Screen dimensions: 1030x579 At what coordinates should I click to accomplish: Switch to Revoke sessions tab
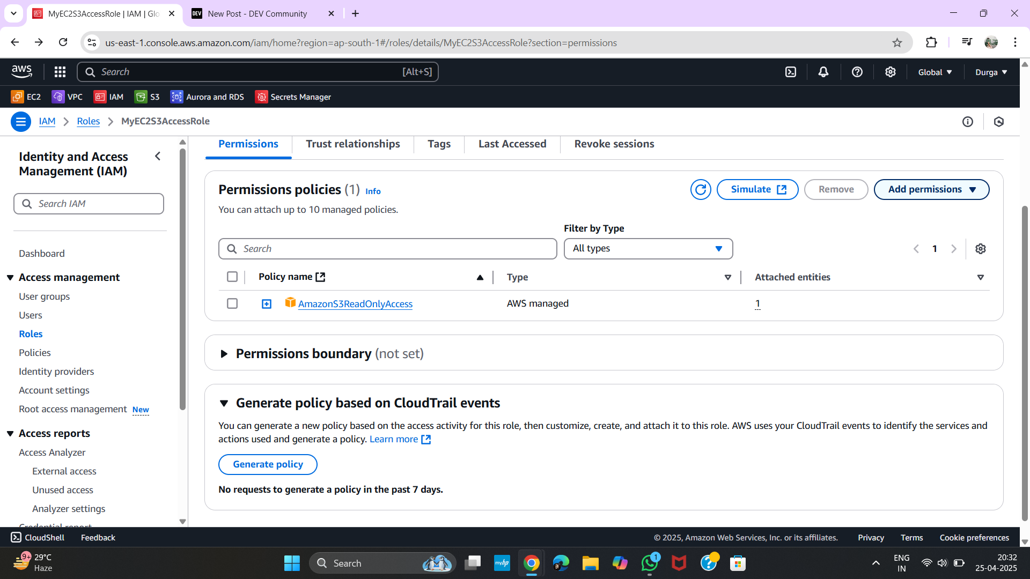click(614, 144)
